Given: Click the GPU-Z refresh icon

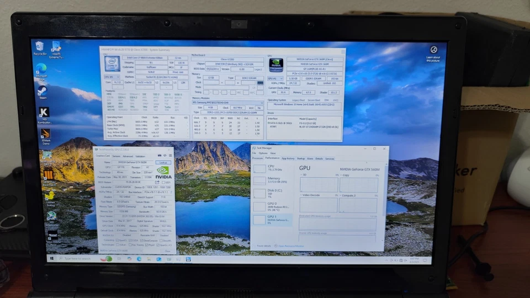Looking at the screenshot, I should click(x=165, y=156).
